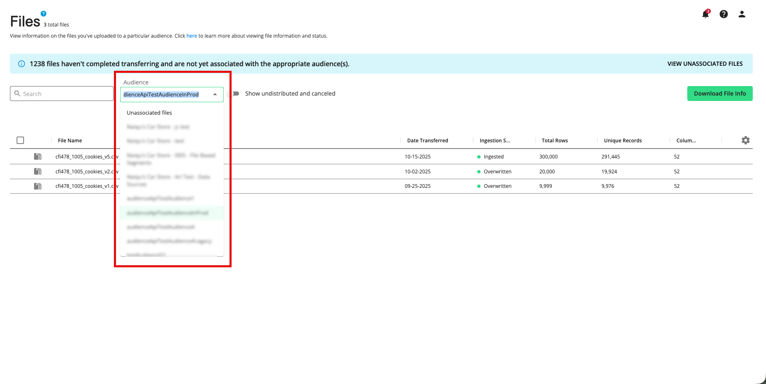Screen dimensions: 766x384
Task: Click into the Audience combo box text
Action: 161,94
